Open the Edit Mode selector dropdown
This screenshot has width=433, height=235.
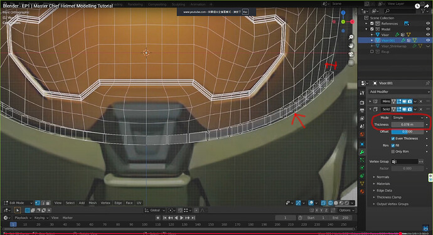tap(18, 203)
